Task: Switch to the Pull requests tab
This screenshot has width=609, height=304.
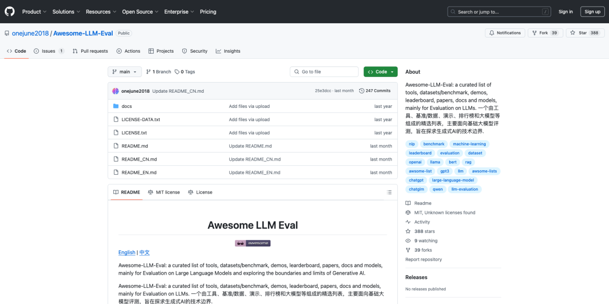Action: [90, 51]
